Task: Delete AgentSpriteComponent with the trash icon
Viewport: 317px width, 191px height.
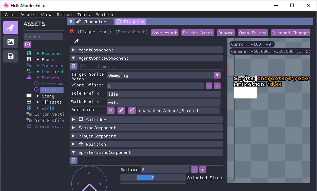Action: 74,66
